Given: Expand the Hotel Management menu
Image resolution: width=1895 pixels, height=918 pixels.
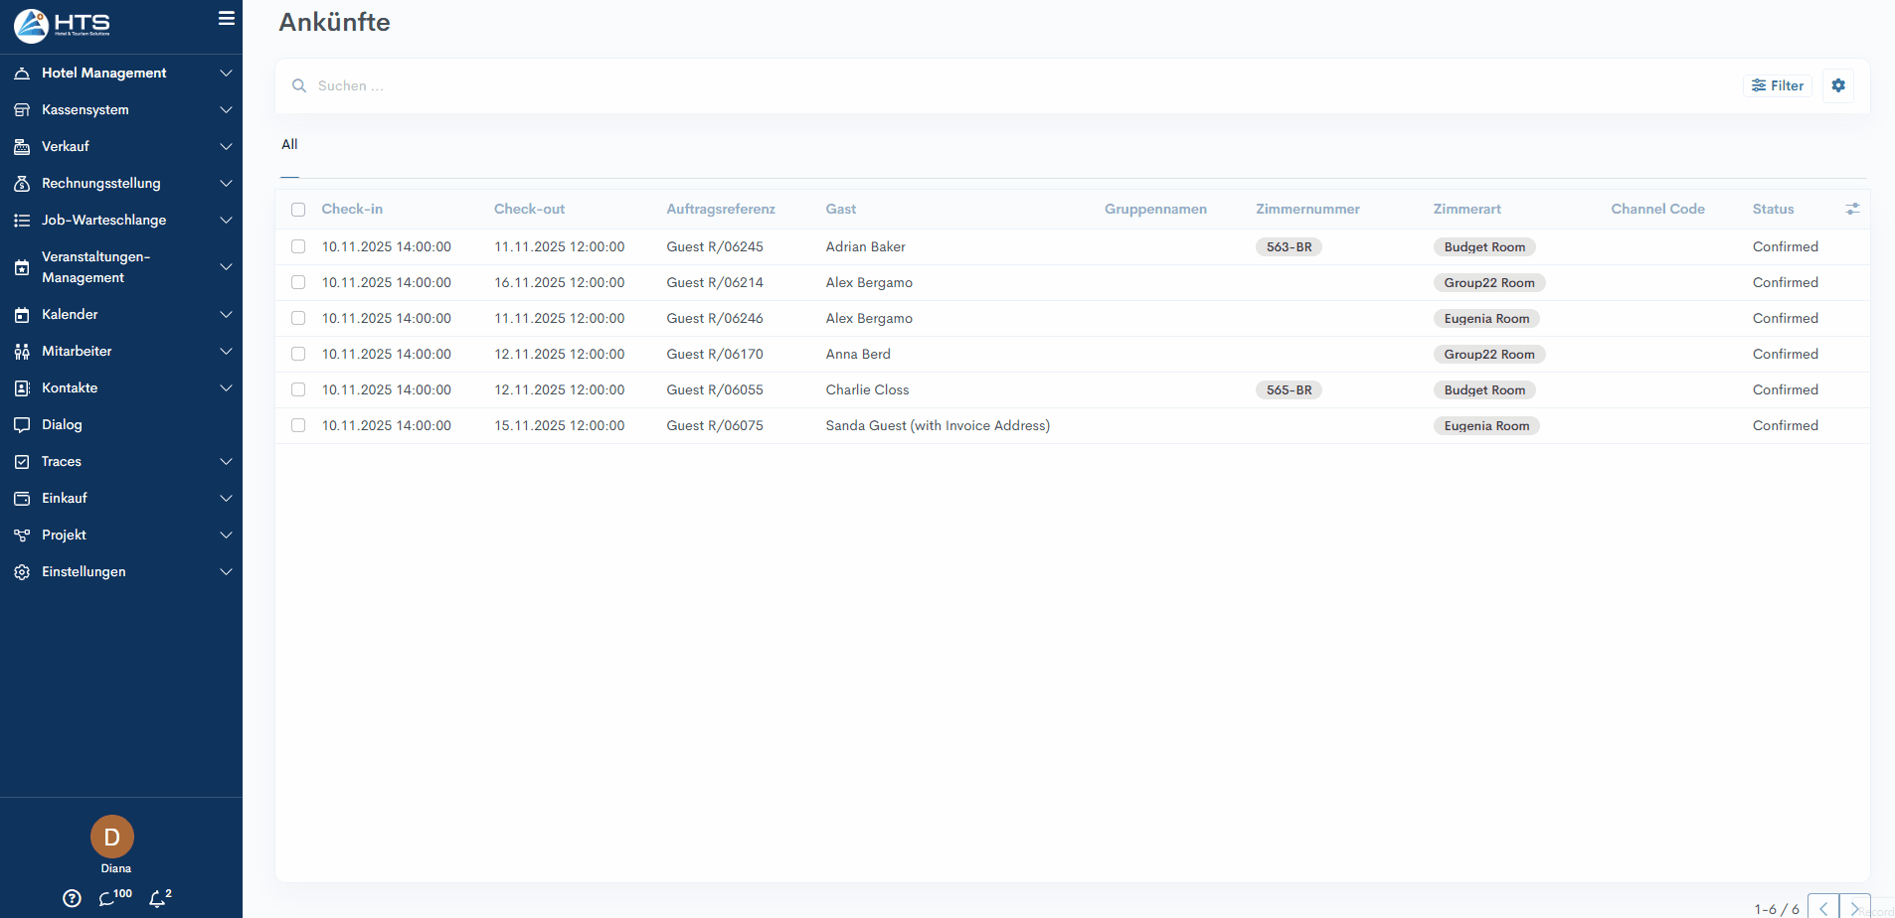Looking at the screenshot, I should pos(104,73).
